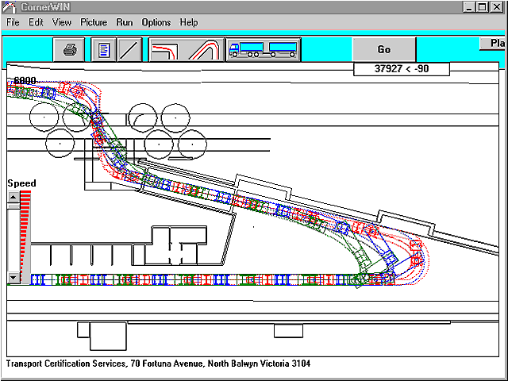Open the document report icon
The height and width of the screenshot is (381, 508).
[104, 49]
